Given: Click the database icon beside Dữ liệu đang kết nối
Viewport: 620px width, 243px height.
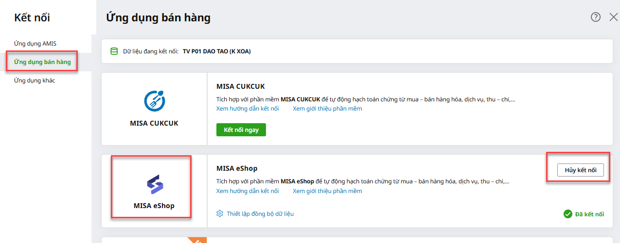Looking at the screenshot, I should pos(114,51).
